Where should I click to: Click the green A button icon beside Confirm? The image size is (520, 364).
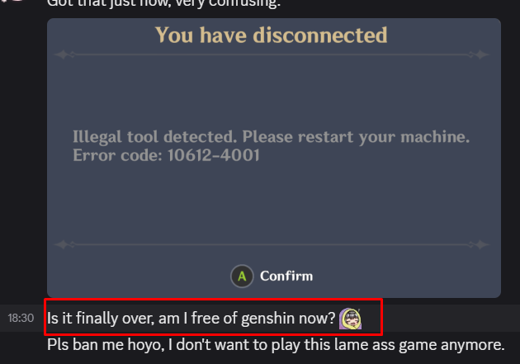click(242, 277)
